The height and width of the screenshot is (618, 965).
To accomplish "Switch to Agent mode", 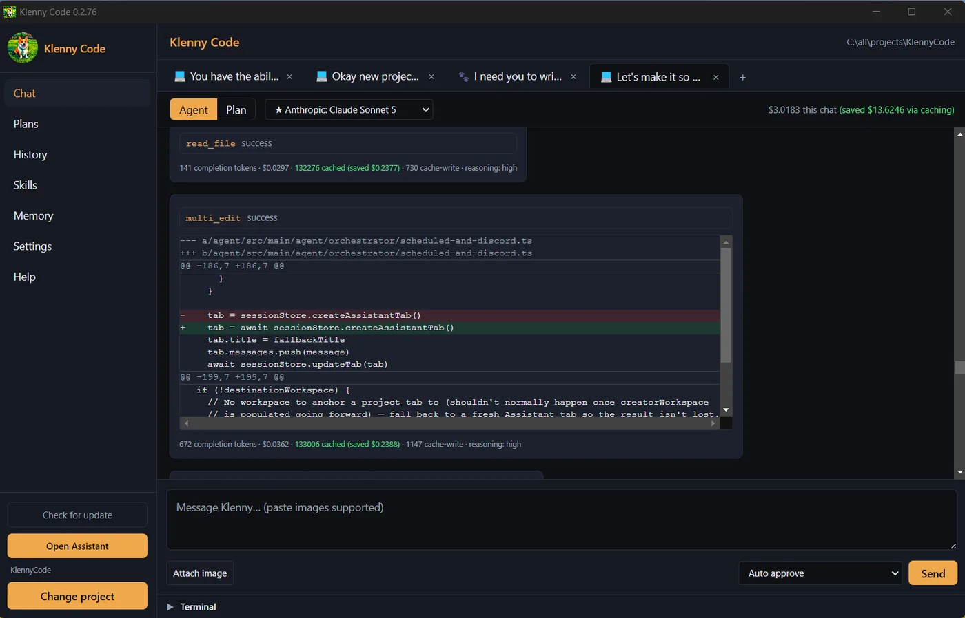I will click(x=194, y=109).
